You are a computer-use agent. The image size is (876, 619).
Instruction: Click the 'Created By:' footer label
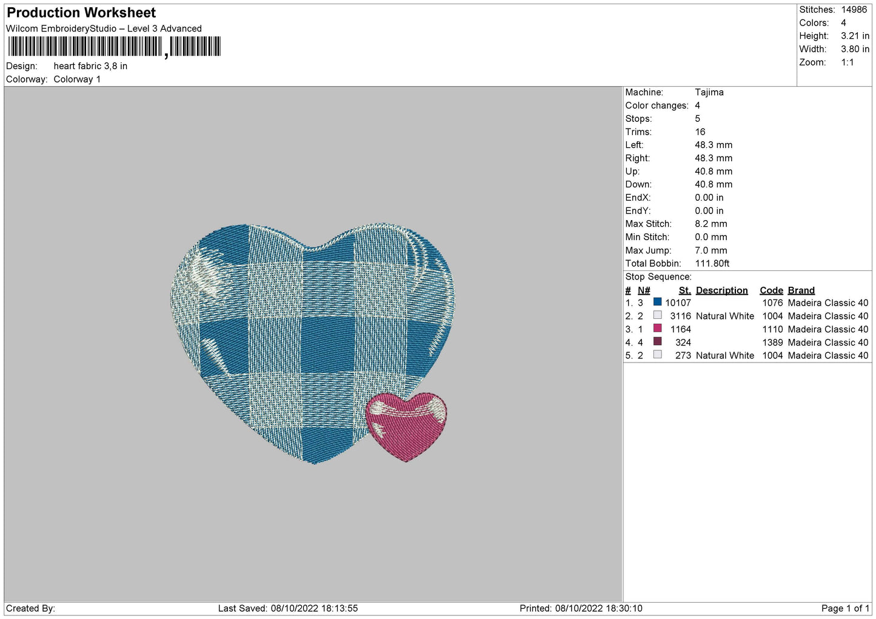click(x=30, y=609)
